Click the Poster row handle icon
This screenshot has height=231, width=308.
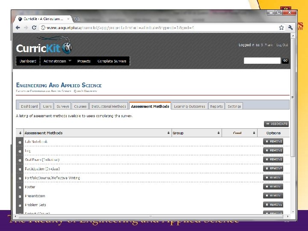(x=20, y=187)
